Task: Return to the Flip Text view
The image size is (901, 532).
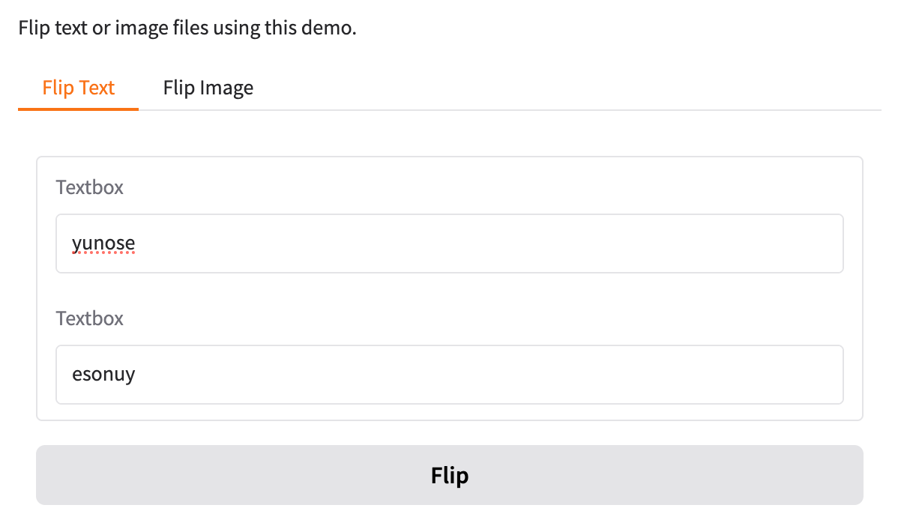Action: [x=78, y=88]
